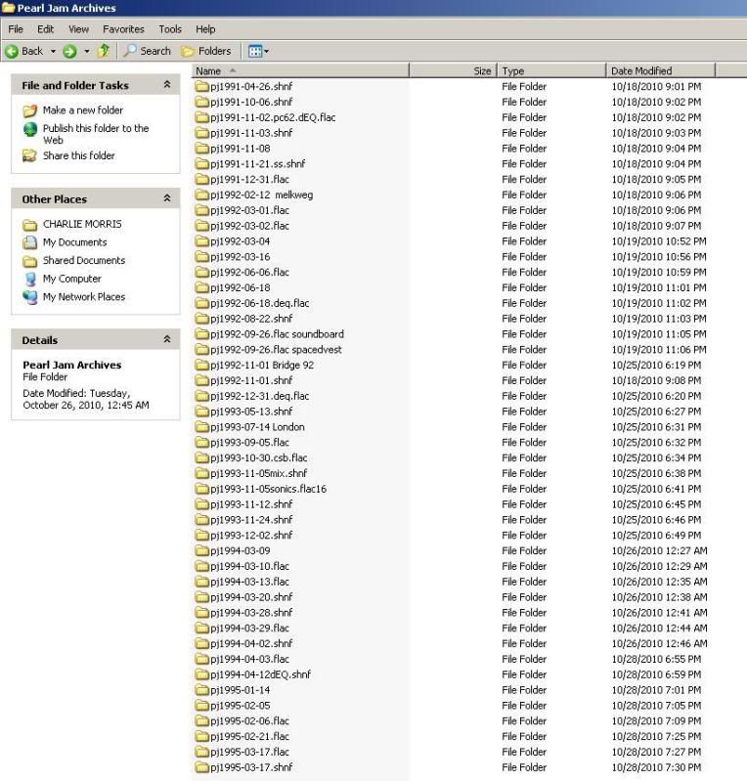Select folder icon of pj1991-04-26.shnf
This screenshot has height=781, width=747.
(201, 87)
